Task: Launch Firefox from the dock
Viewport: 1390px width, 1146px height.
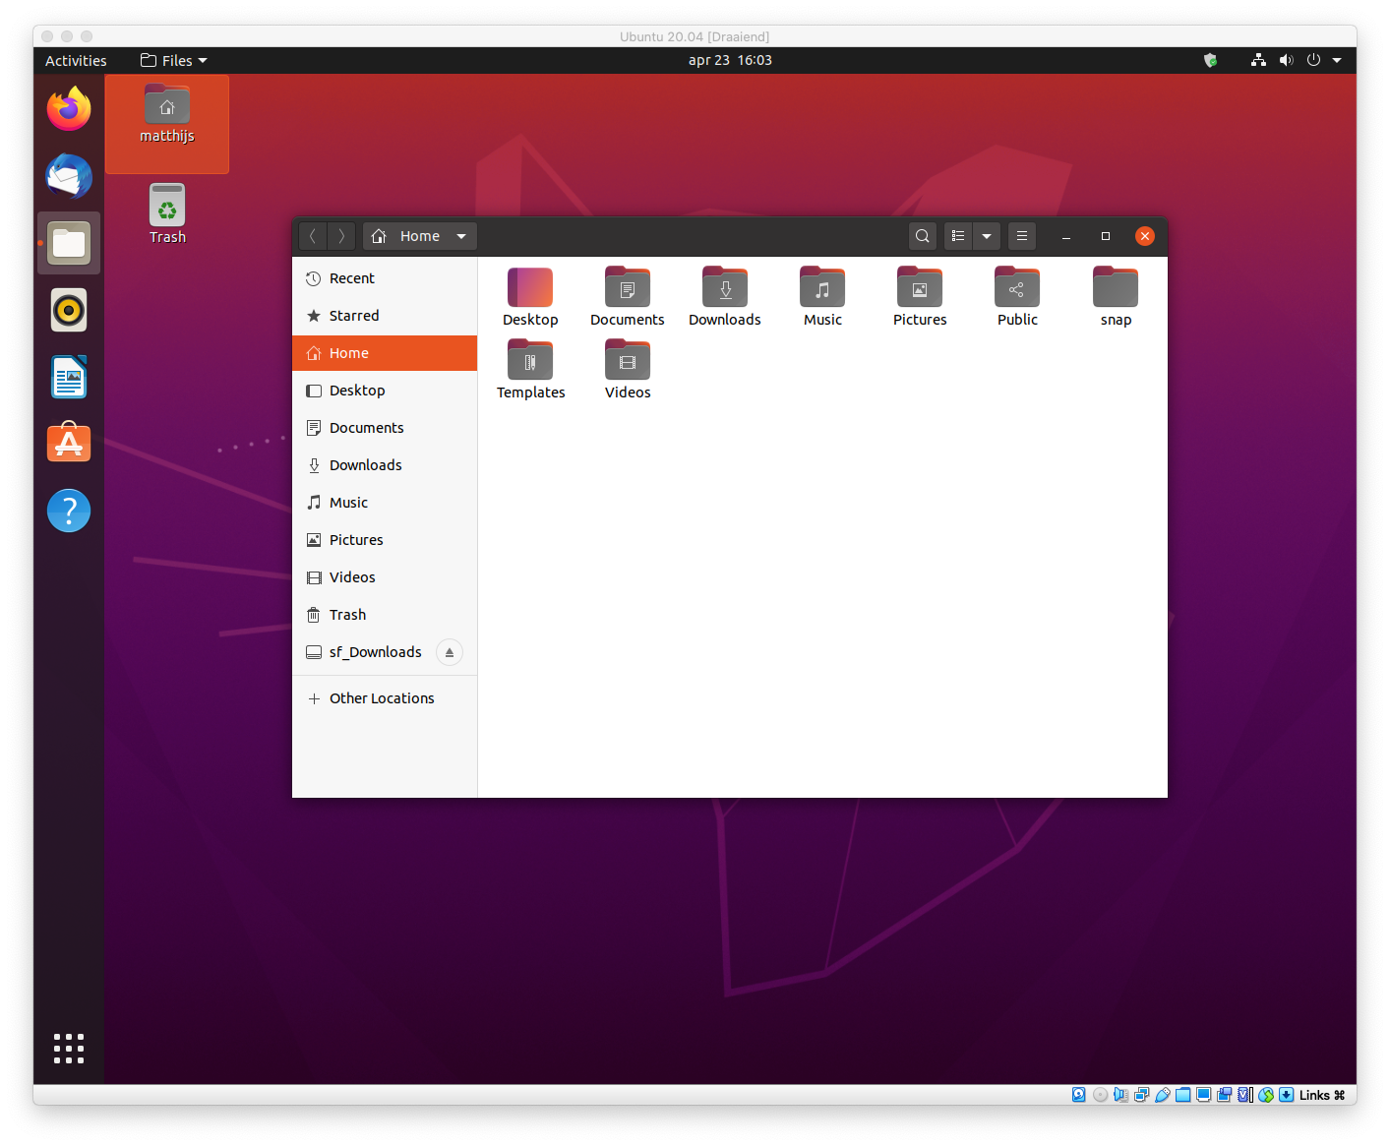Action: tap(69, 109)
